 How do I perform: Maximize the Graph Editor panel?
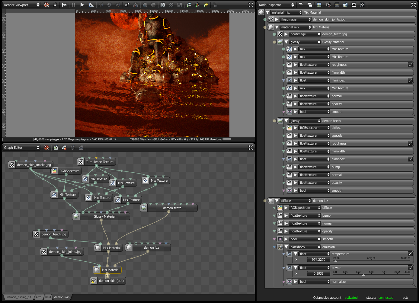251,148
